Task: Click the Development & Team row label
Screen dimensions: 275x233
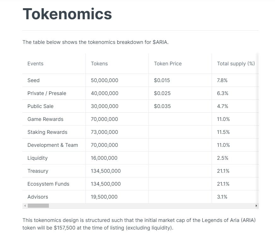Action: [53, 145]
